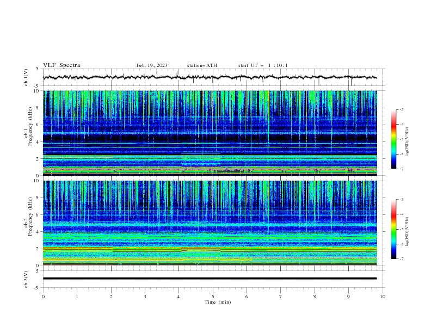
Task: Click the ch.2 Frequency (kHz) axis label
Action: [x=28, y=217]
